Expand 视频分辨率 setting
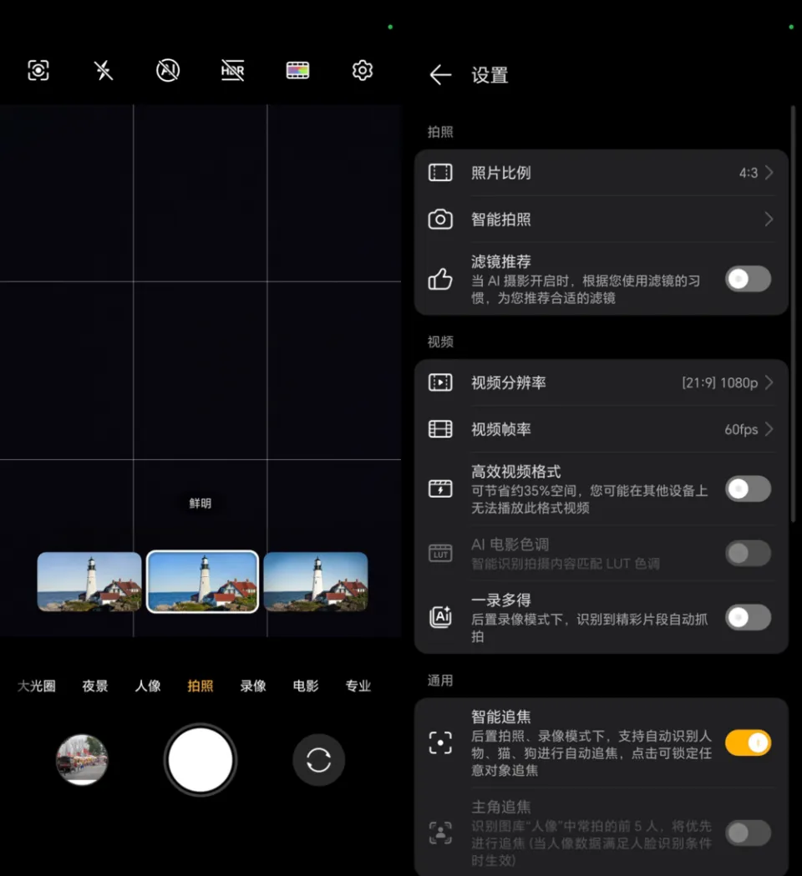 (x=601, y=382)
